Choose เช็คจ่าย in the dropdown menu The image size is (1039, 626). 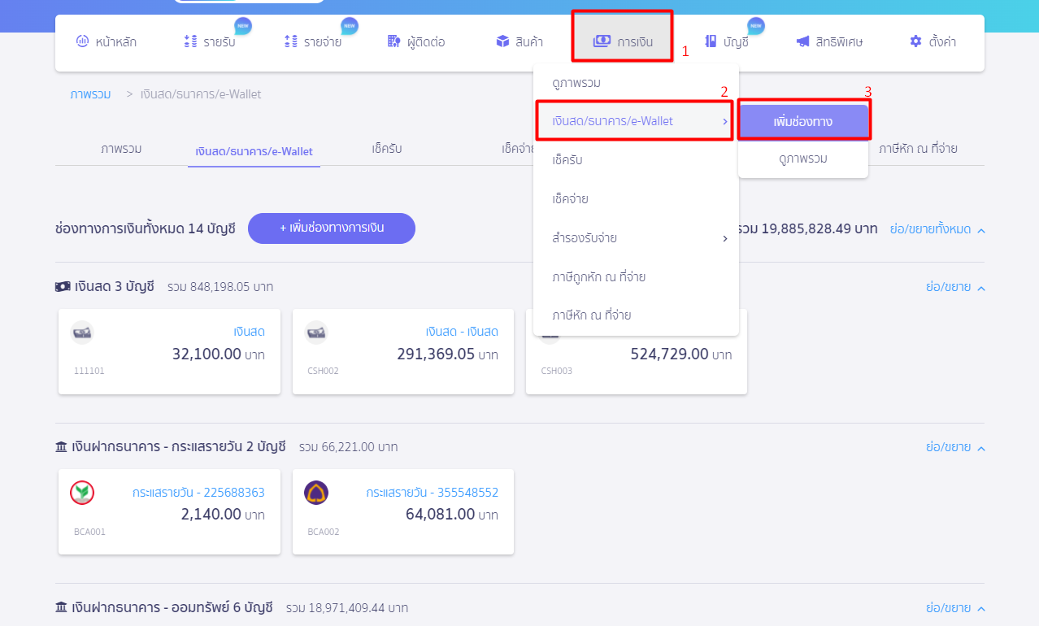(570, 199)
